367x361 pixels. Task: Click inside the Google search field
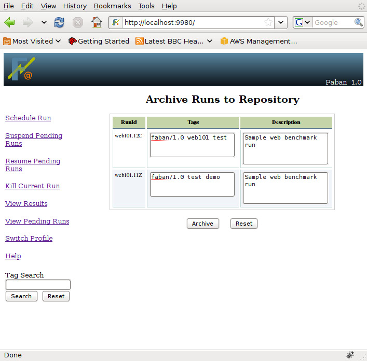(333, 22)
